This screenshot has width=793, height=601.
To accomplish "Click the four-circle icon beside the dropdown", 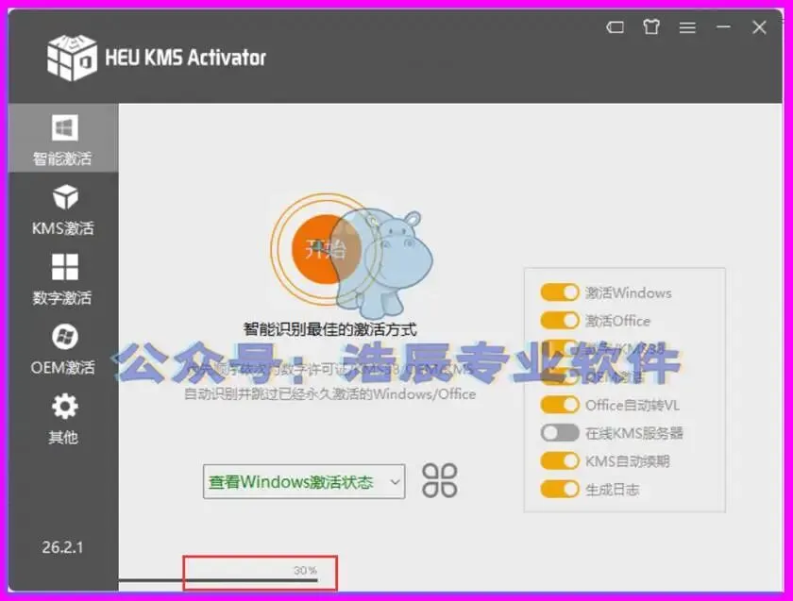I will [440, 480].
